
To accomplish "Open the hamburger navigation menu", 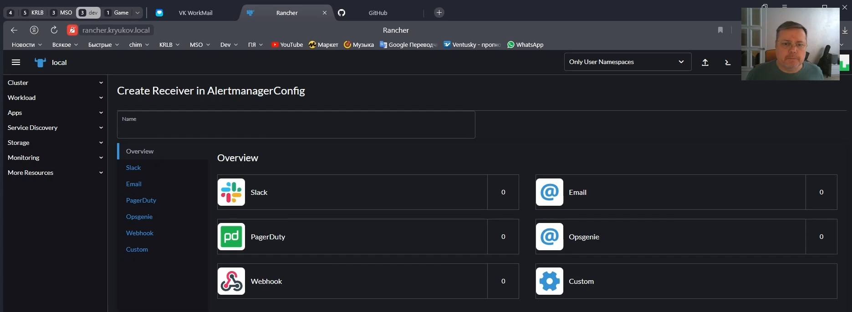I will 16,62.
